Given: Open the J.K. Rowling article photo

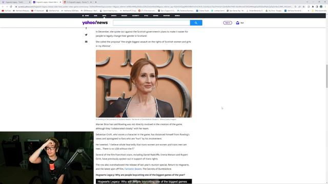Looking at the screenshot, I should click(x=143, y=84).
